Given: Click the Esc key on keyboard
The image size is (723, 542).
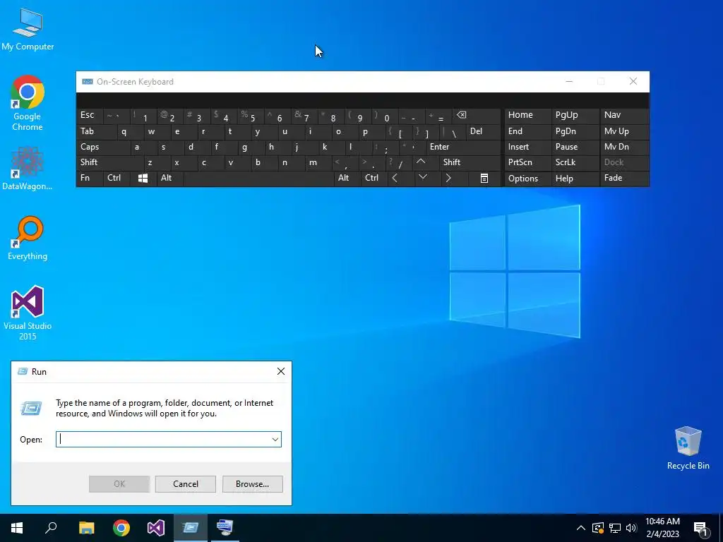Looking at the screenshot, I should coord(90,115).
